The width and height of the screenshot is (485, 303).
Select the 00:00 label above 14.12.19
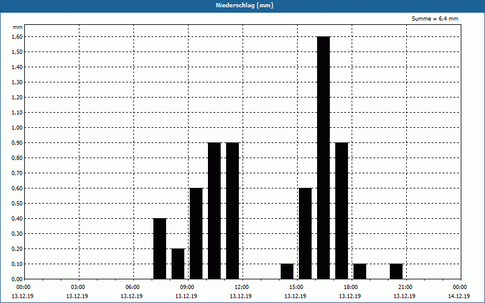(x=460, y=287)
